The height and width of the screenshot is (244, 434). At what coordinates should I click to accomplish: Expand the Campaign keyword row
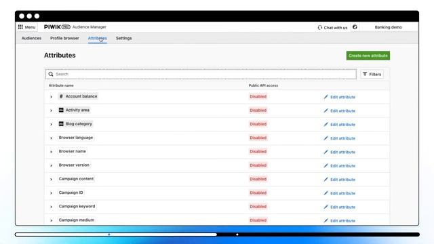point(52,207)
